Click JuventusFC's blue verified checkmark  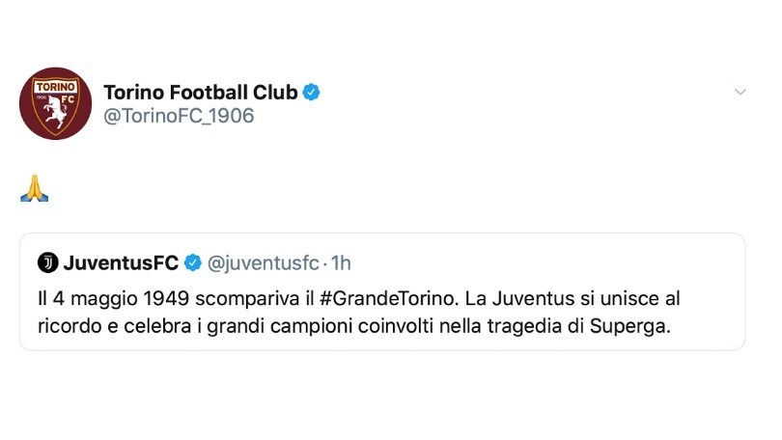coord(193,262)
